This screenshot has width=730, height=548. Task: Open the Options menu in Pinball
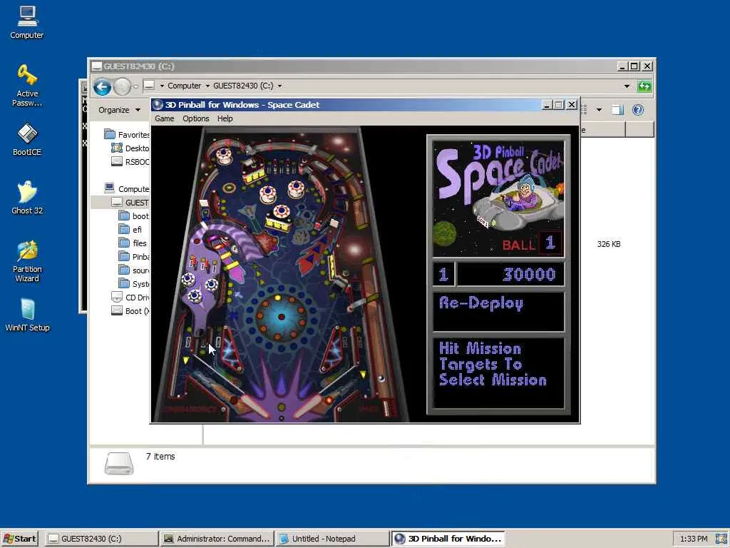[195, 119]
